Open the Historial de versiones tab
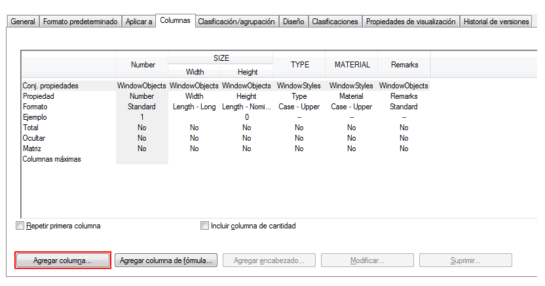This screenshot has width=545, height=286. [496, 22]
